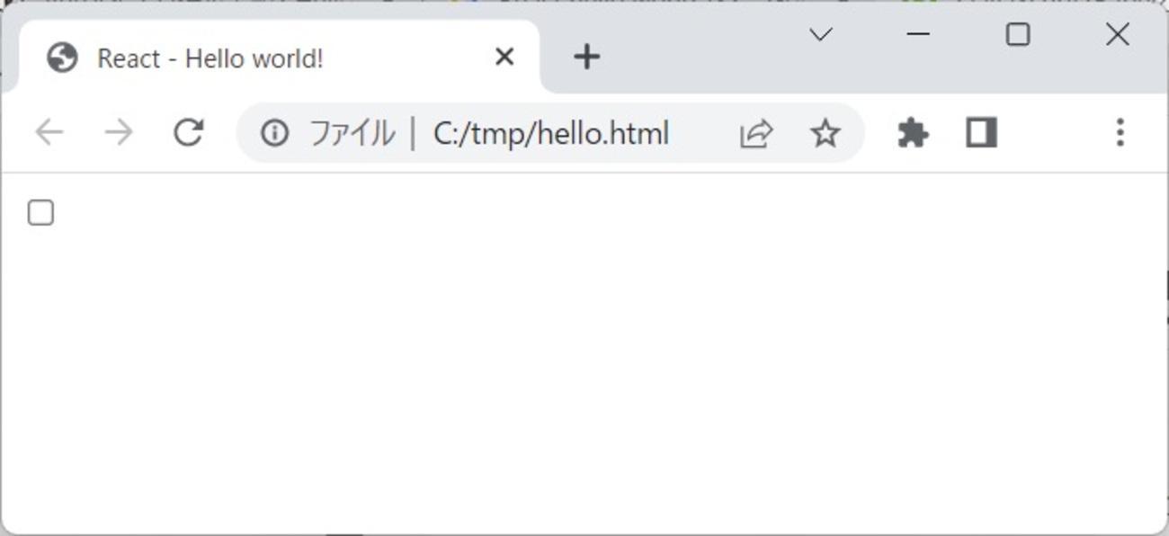Image resolution: width=1169 pixels, height=536 pixels.
Task: Close the browser window
Action: [x=1117, y=35]
